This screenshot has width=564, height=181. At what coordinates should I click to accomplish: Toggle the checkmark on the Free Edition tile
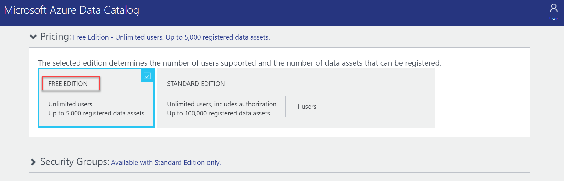click(x=147, y=76)
